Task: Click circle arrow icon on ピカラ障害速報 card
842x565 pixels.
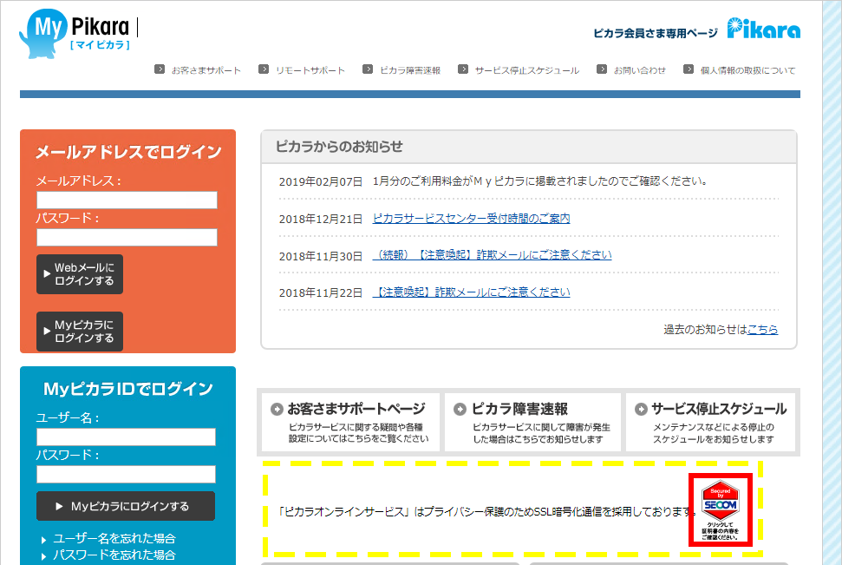Action: [x=460, y=409]
